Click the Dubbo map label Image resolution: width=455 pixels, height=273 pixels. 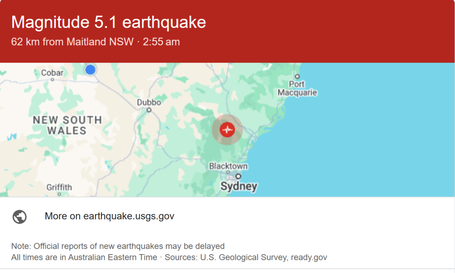(x=149, y=102)
